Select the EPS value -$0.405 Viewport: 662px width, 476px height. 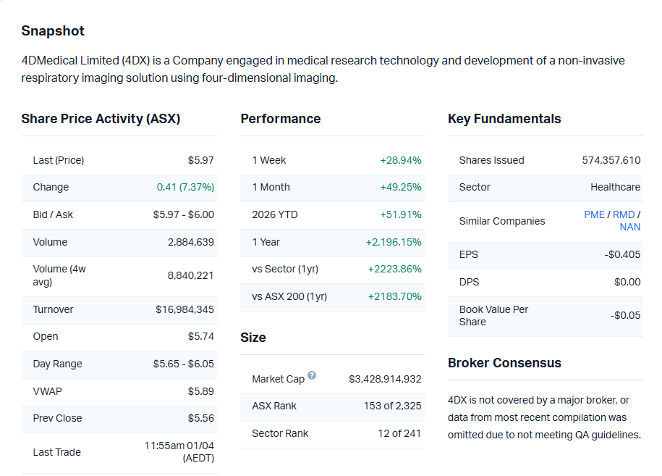(622, 254)
